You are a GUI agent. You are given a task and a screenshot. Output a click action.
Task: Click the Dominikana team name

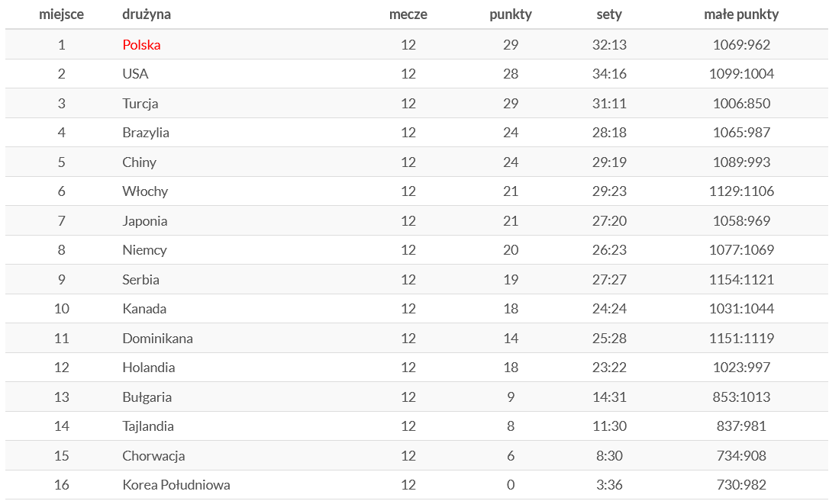(157, 339)
